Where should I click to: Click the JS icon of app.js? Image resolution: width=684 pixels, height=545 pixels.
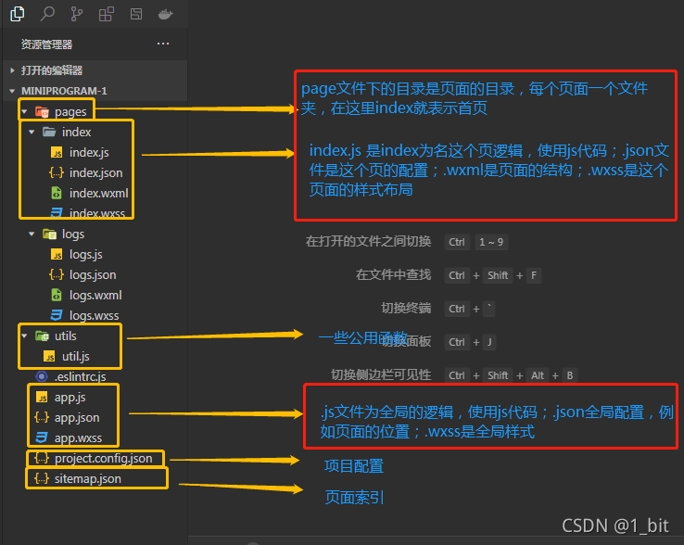click(x=42, y=397)
